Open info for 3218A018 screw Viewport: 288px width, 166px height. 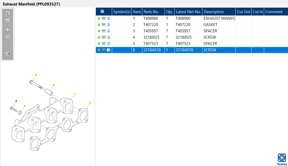[108, 50]
